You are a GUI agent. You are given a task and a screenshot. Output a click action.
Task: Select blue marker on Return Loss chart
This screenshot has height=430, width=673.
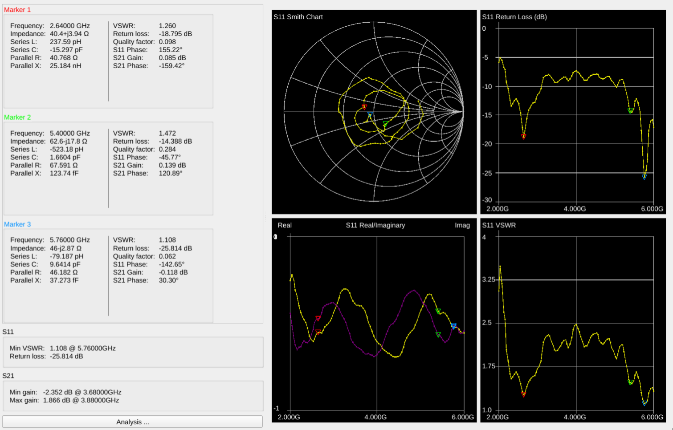point(644,177)
